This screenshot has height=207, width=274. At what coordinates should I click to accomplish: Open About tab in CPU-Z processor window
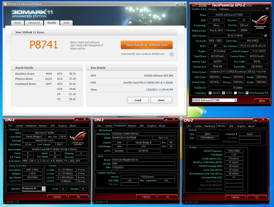coord(73,126)
